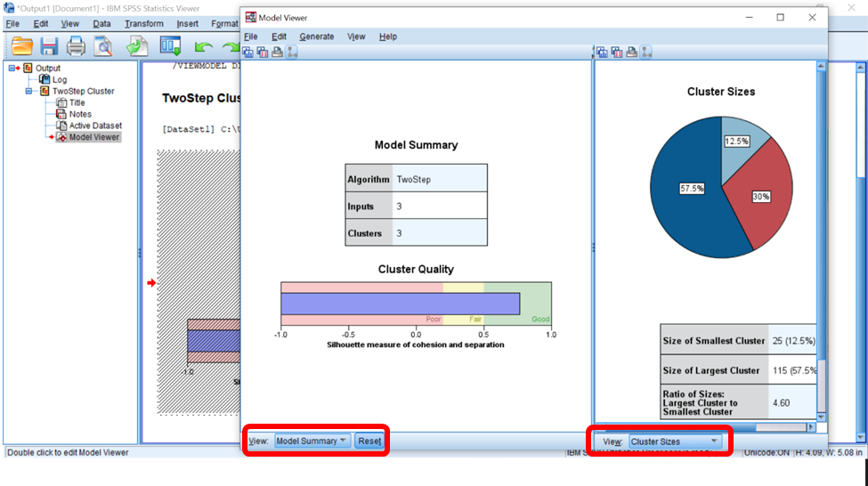868x486 pixels.
Task: Click the Title item icon in outline
Action: 61,102
